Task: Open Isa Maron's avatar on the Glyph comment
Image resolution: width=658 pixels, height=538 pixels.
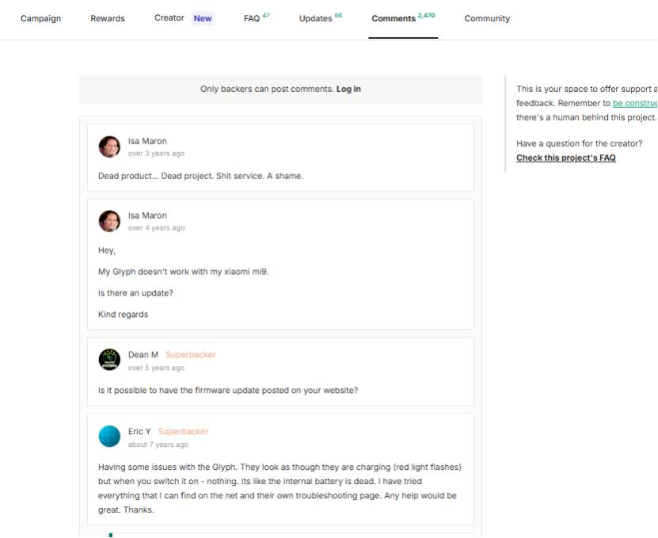Action: 109,221
